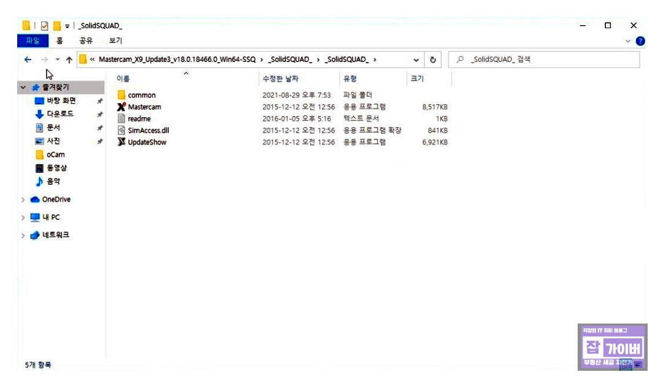
Task: Expand the 내 PC tree node
Action: point(23,218)
